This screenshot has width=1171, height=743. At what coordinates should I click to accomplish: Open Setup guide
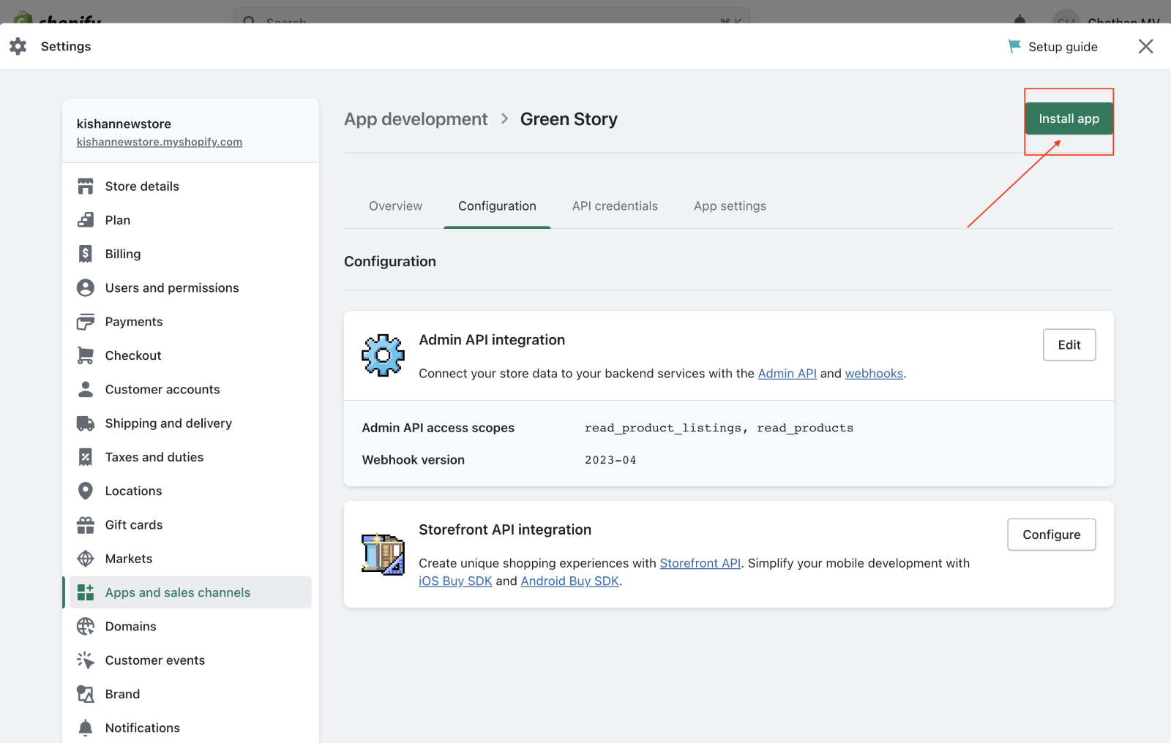point(1053,47)
